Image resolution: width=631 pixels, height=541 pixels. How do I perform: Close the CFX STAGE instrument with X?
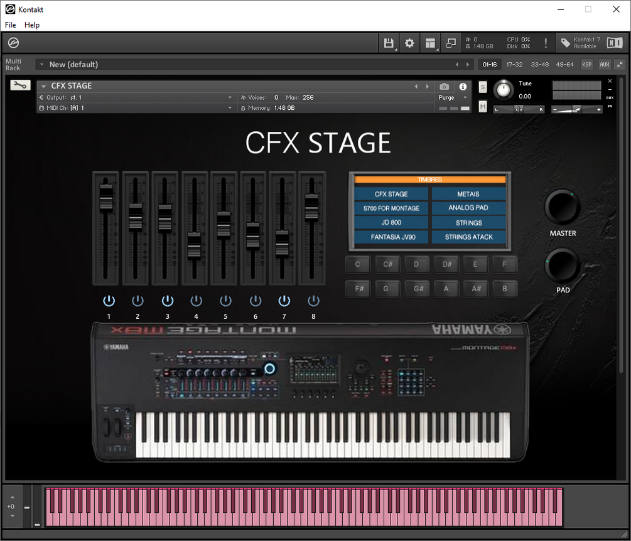610,81
